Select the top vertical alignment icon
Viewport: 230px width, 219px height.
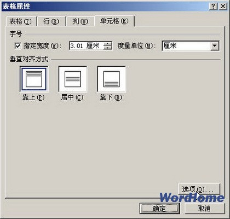point(34,79)
